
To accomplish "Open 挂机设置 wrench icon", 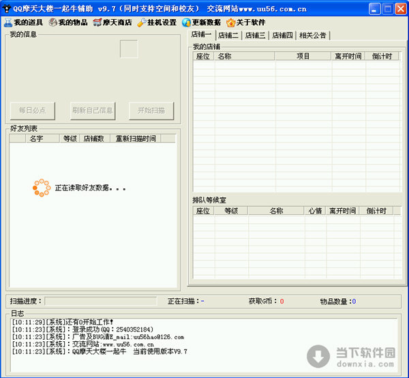I will coord(142,23).
